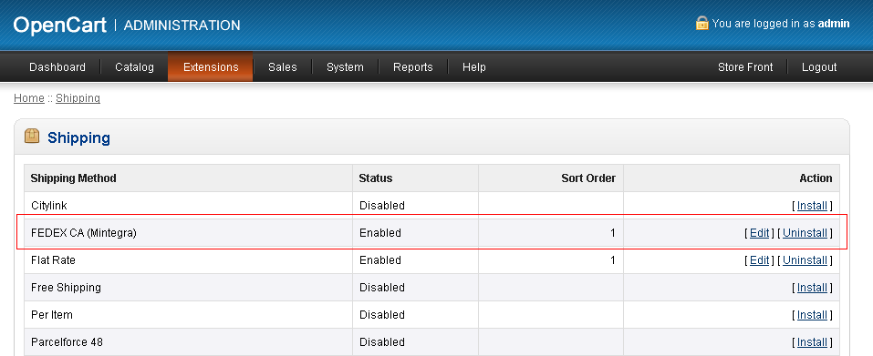The image size is (873, 356).
Task: Open the System menu
Action: click(x=345, y=67)
